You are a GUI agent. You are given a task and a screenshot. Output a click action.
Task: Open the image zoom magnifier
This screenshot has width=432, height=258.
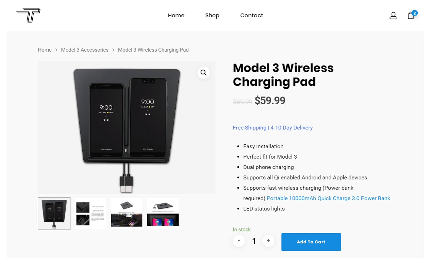tap(203, 72)
